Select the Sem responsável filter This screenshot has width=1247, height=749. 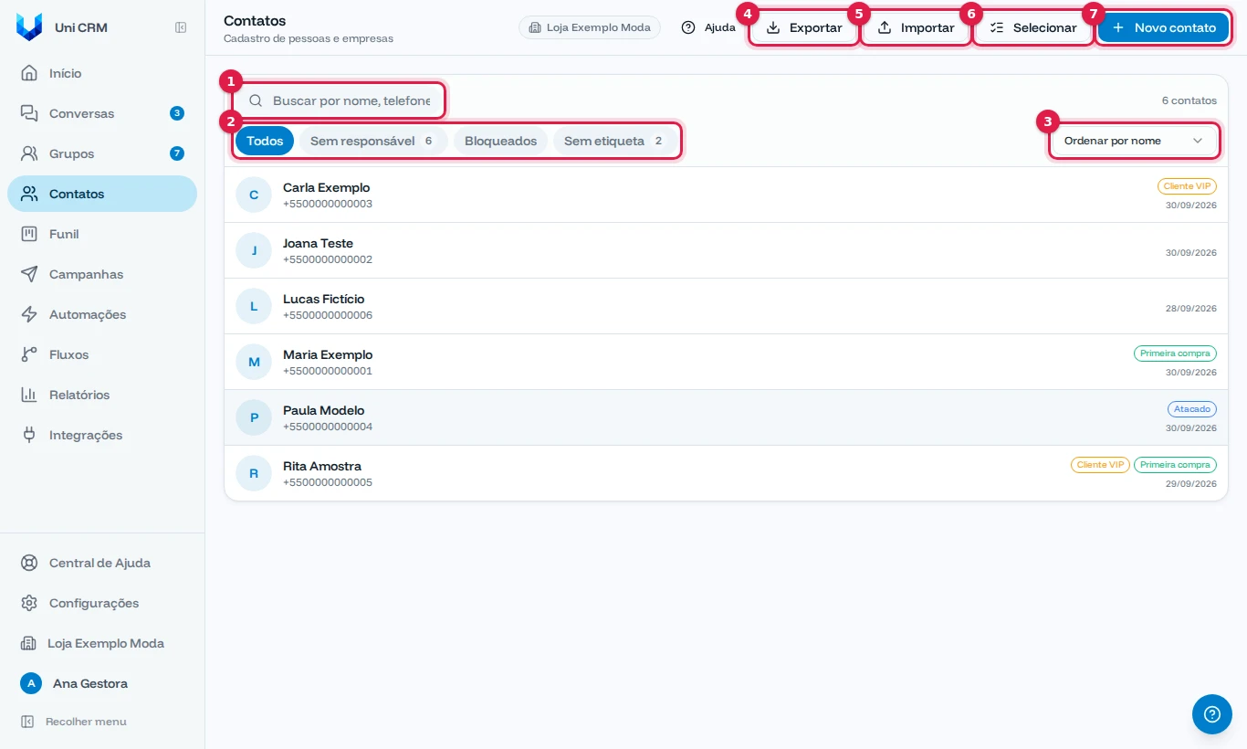point(373,141)
